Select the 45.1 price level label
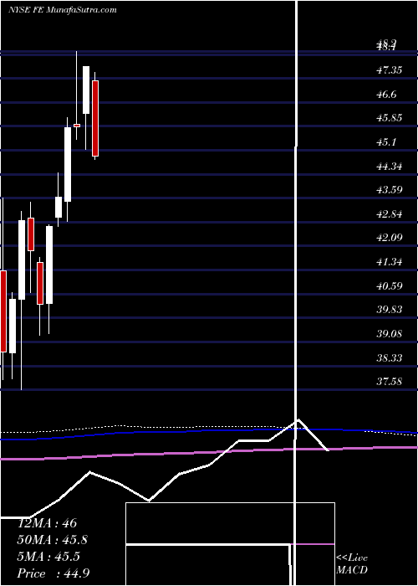The width and height of the screenshot is (418, 586). (386, 142)
